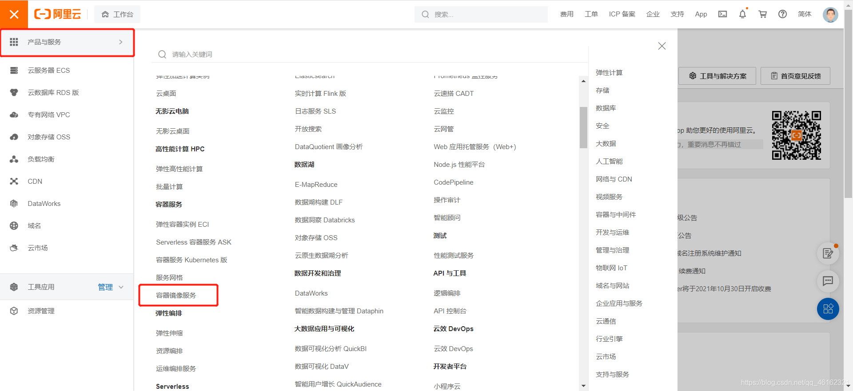Image resolution: width=853 pixels, height=391 pixels.
Task: Jump to 物联网 IoT category
Action: 611,268
